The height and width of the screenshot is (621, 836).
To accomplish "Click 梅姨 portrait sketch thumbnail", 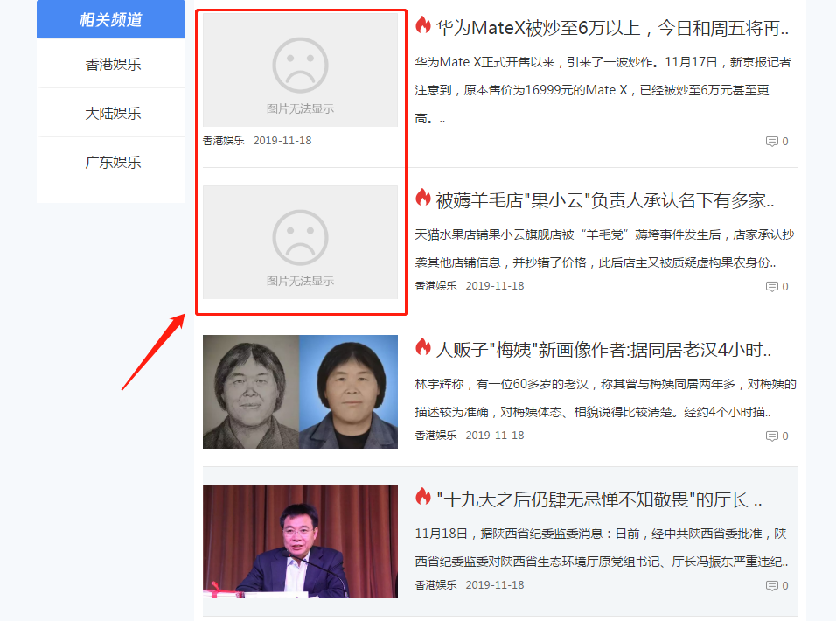I will (x=300, y=392).
